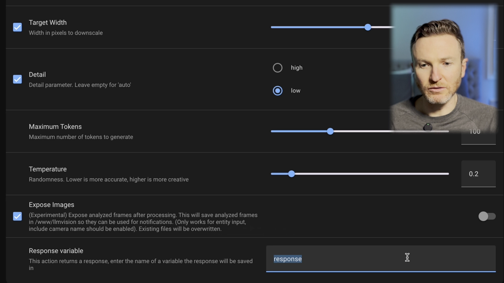504x283 pixels.
Task: Select the 'high' detail radio button
Action: point(278,68)
